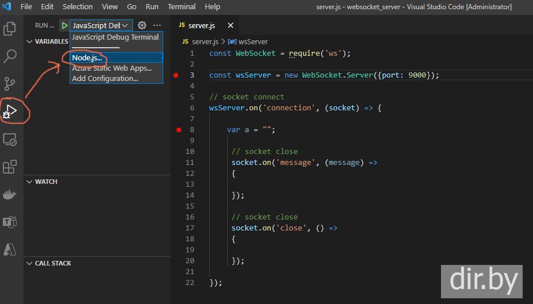Screen dimensions: 533x304
Task: Open launch.json with the gear icon
Action: pyautogui.click(x=142, y=25)
